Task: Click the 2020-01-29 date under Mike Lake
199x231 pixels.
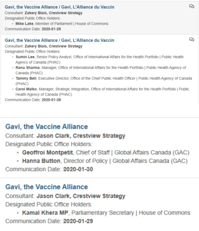Action: (x=52, y=29)
